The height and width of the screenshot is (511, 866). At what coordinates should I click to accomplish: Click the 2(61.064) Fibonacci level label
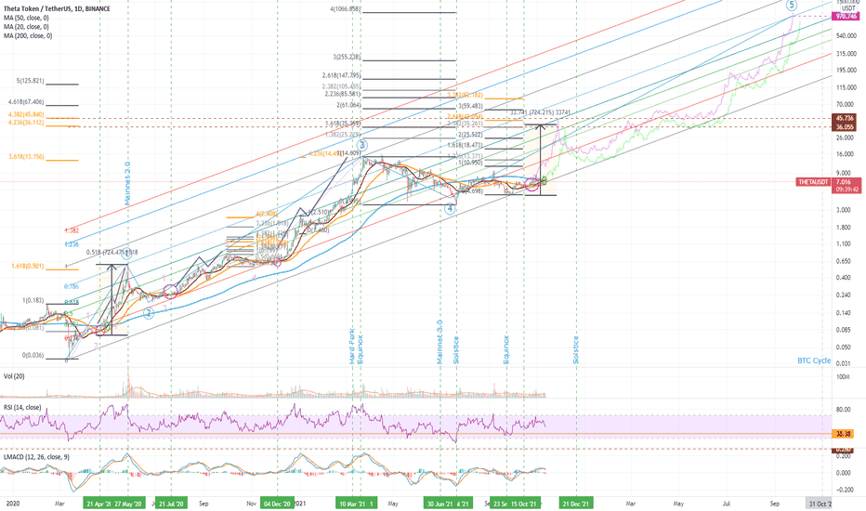(x=348, y=105)
